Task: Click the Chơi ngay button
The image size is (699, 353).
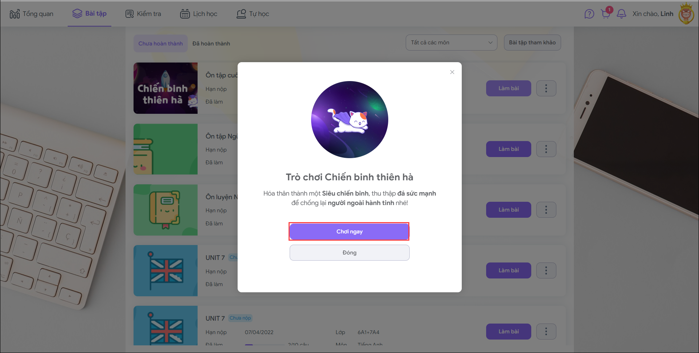Action: pos(349,232)
